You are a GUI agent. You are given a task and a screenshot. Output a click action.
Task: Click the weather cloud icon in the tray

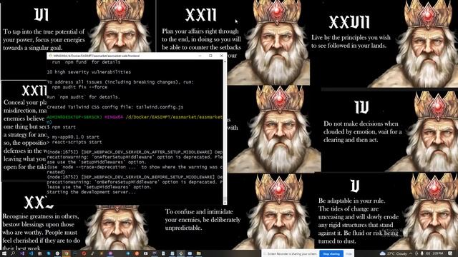(382, 253)
